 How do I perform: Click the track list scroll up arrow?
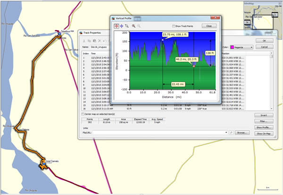click(271, 53)
